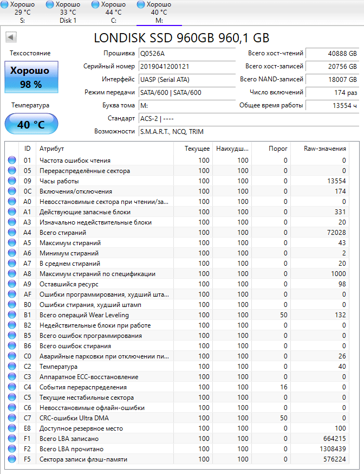Select the Всего LBA записано row

tap(178, 438)
